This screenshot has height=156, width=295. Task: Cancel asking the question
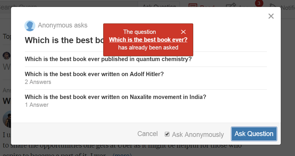point(147,134)
